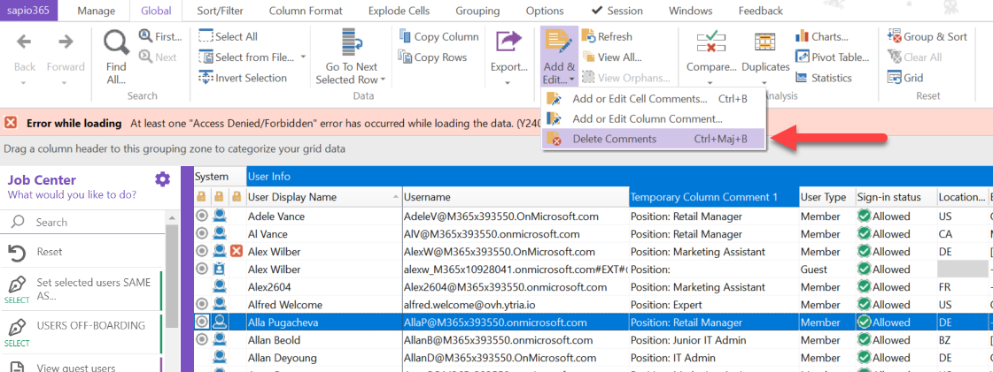
Task: Expand the Select from File dropdown arrow
Action: 304,57
